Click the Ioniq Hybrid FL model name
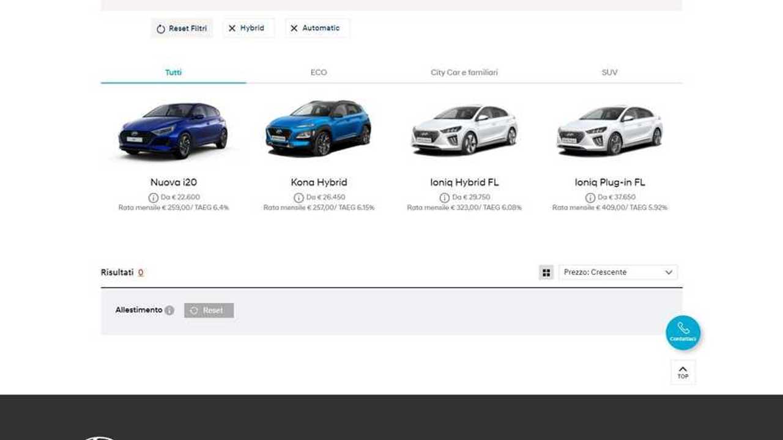Image resolution: width=783 pixels, height=440 pixels. pos(464,182)
